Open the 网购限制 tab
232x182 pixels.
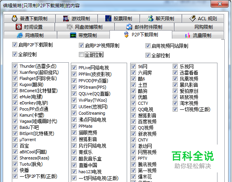[x=199, y=27]
